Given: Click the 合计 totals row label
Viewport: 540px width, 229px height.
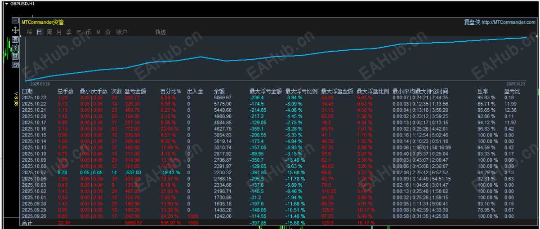Looking at the screenshot, I should 27,222.
